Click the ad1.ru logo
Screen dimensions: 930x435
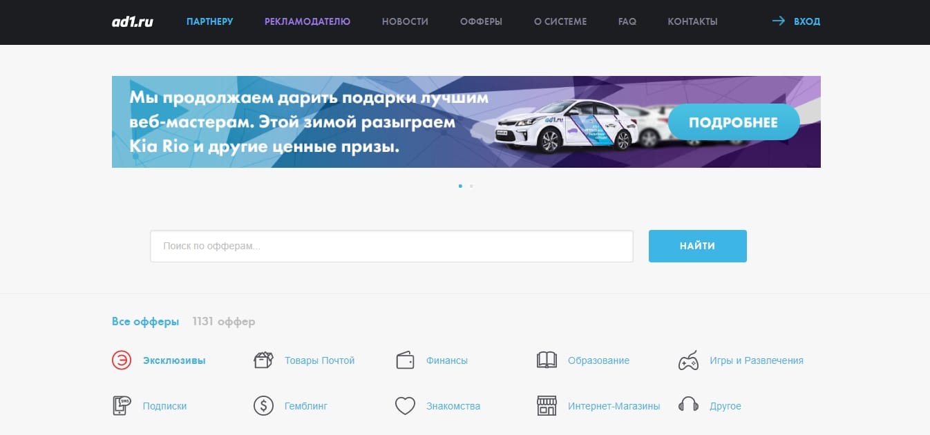[133, 21]
